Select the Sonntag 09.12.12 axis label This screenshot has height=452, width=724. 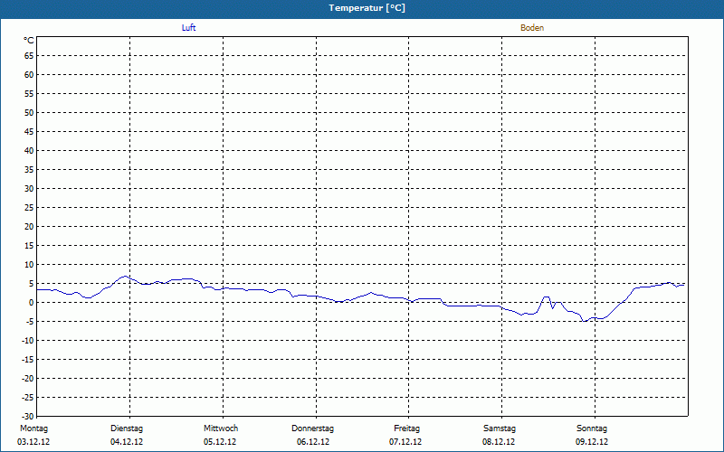tap(592, 435)
